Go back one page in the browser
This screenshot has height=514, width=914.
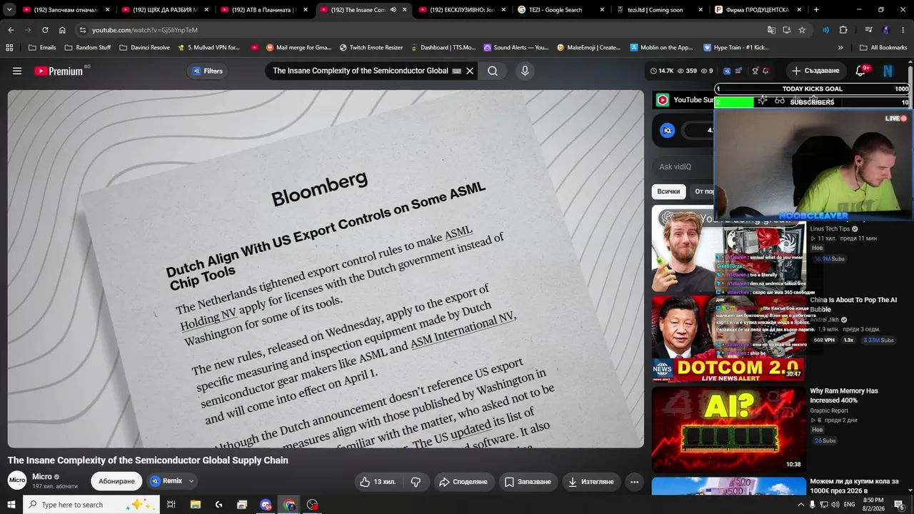pyautogui.click(x=11, y=30)
